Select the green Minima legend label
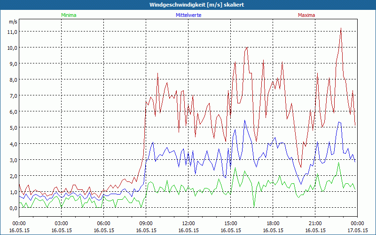The height and width of the screenshot is (235, 376). (68, 15)
